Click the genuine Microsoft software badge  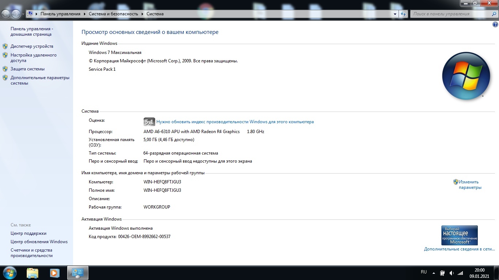coord(459,235)
